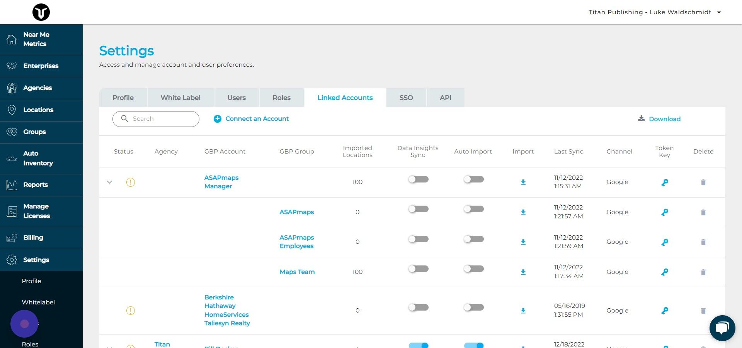The image size is (742, 348).
Task: Expand the ASAPmaps Manager account row
Action: 110,182
